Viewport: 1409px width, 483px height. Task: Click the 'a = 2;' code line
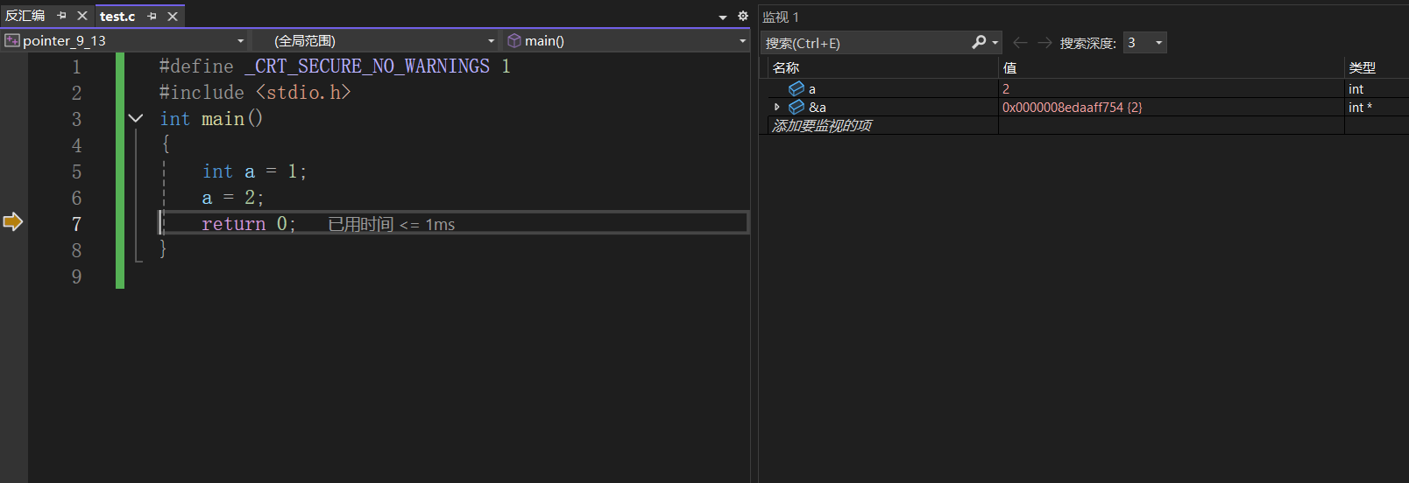click(233, 198)
